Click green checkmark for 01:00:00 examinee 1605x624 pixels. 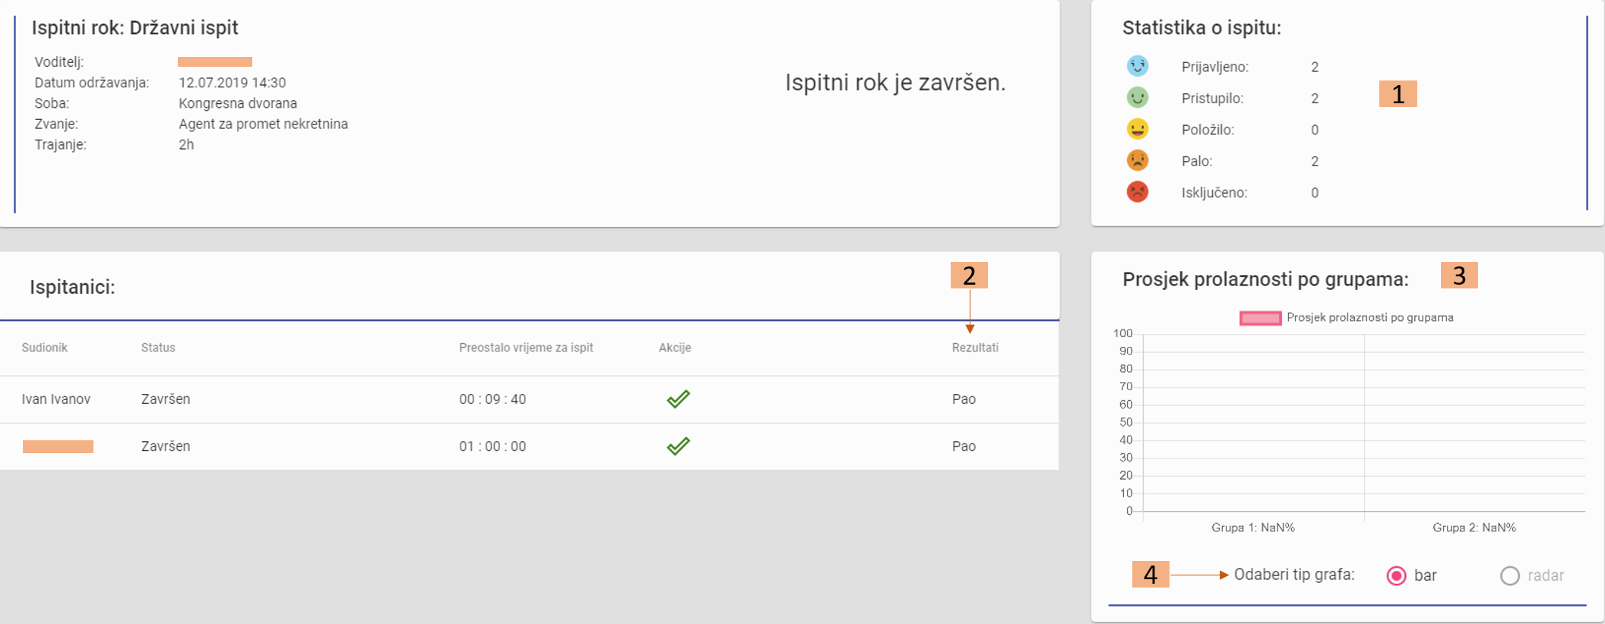(678, 446)
